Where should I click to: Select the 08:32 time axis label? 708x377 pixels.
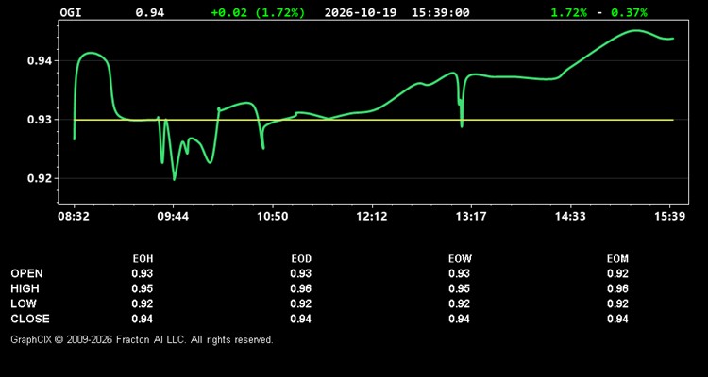click(74, 217)
